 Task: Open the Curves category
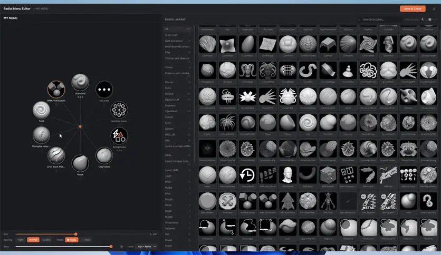pyautogui.click(x=178, y=82)
